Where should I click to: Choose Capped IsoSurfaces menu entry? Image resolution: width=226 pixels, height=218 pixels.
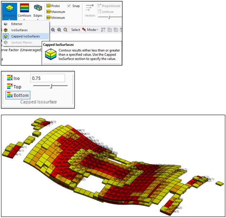pos(26,36)
